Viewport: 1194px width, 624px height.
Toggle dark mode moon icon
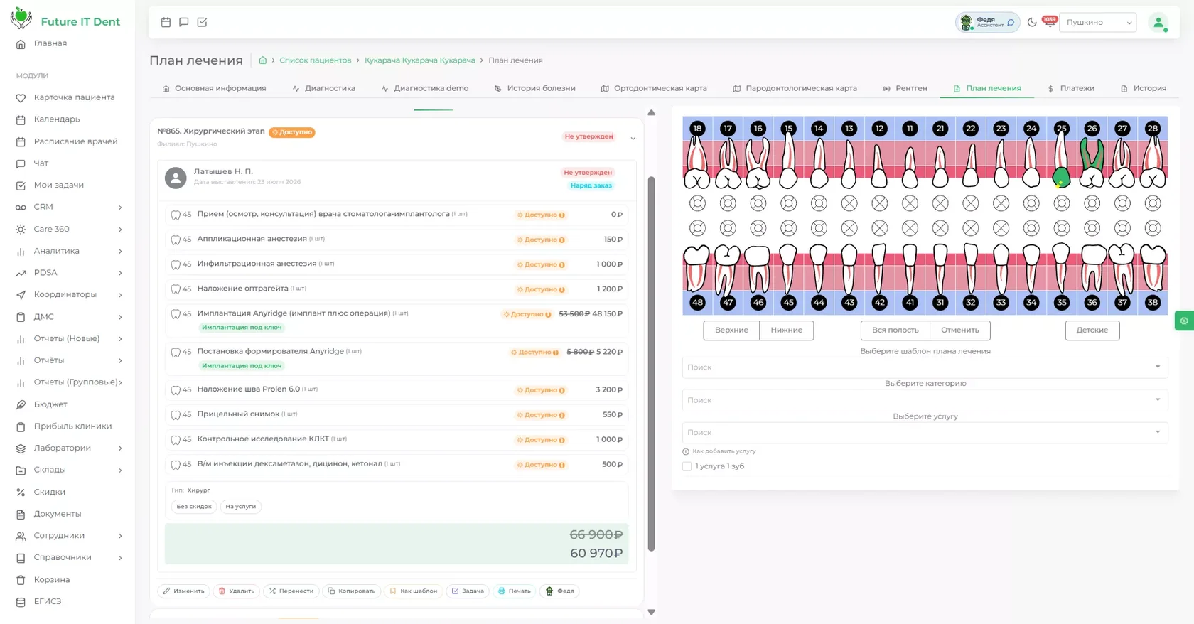click(x=1032, y=22)
